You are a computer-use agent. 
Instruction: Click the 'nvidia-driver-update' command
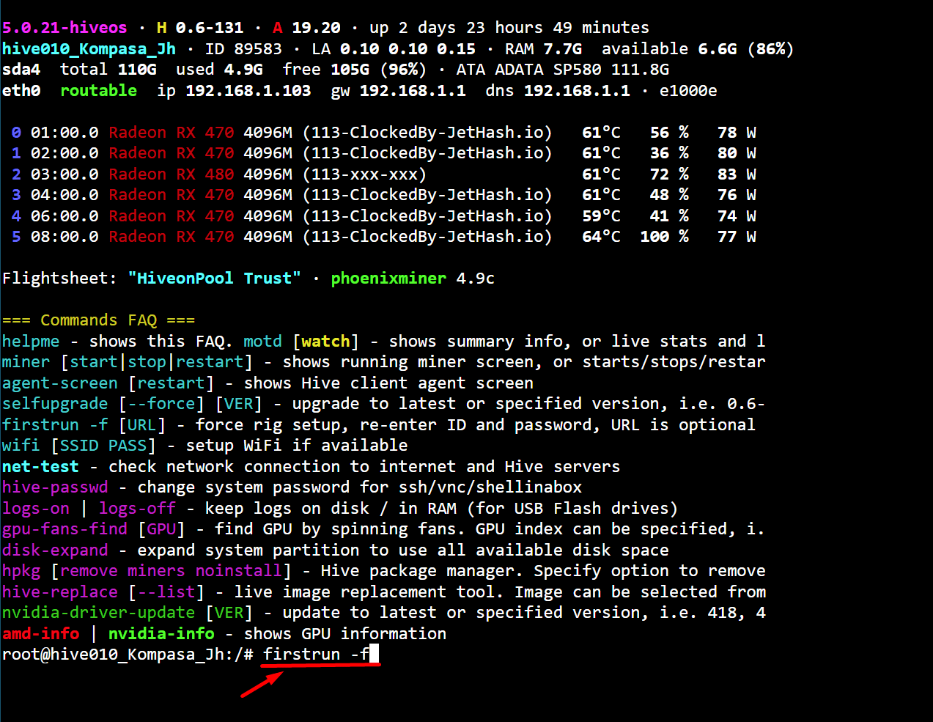(98, 612)
